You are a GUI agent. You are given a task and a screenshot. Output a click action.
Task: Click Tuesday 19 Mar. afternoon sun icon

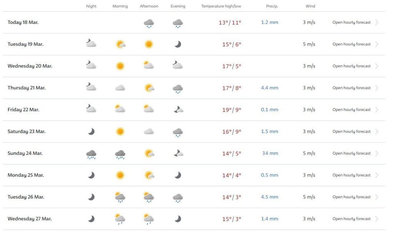[149, 44]
